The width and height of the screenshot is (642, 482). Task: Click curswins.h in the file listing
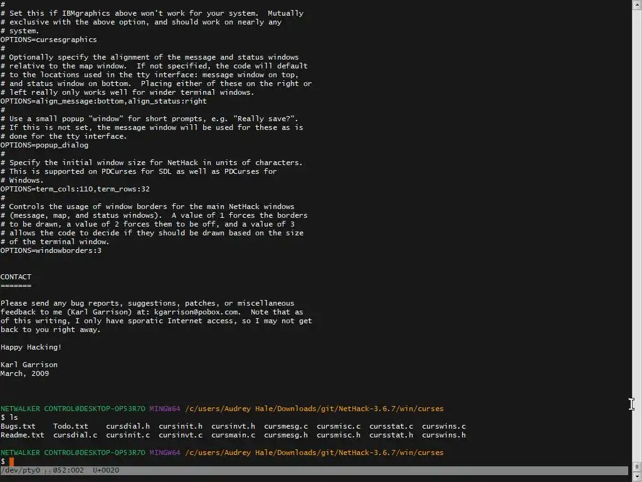(x=444, y=435)
